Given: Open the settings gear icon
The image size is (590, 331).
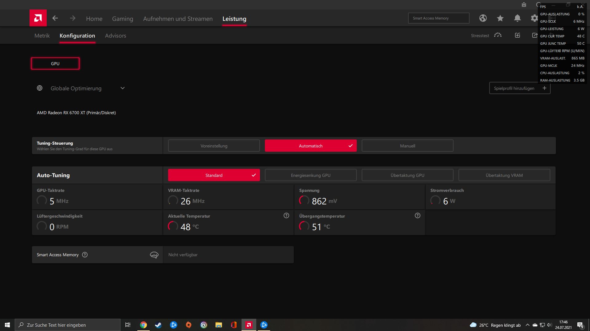Looking at the screenshot, I should click(x=534, y=18).
